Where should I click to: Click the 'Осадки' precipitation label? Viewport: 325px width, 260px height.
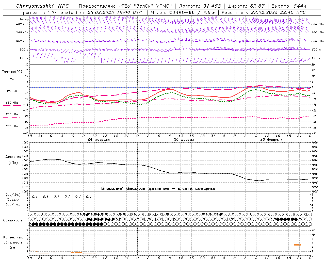tap(13, 200)
